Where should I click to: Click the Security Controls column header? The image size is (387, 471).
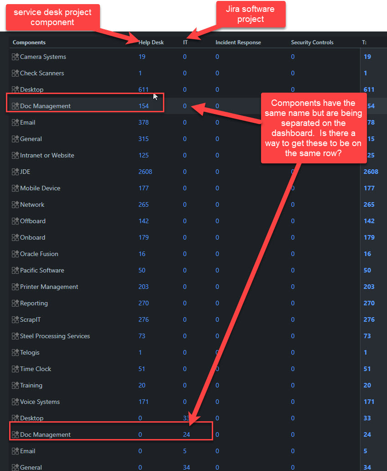(x=312, y=42)
